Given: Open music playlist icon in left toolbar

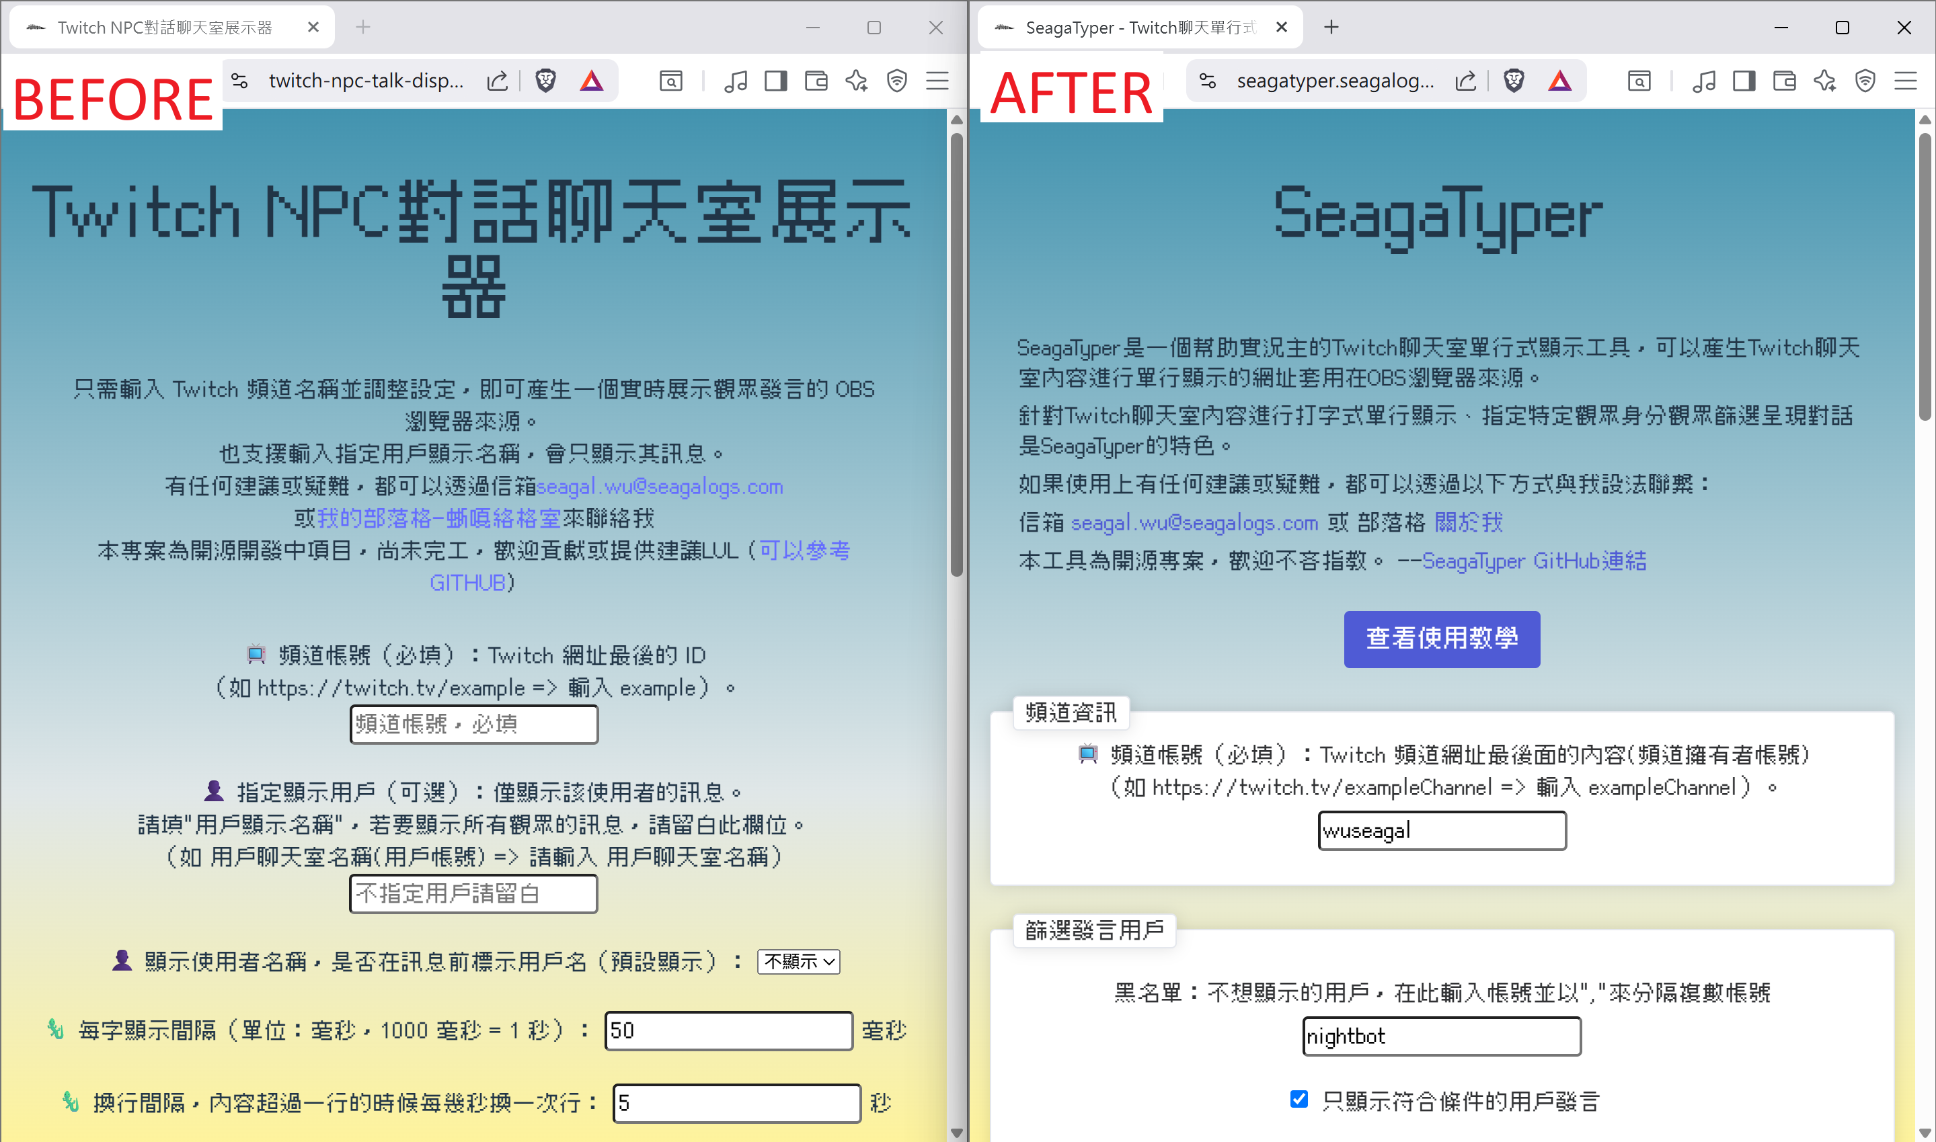Looking at the screenshot, I should click(x=735, y=81).
